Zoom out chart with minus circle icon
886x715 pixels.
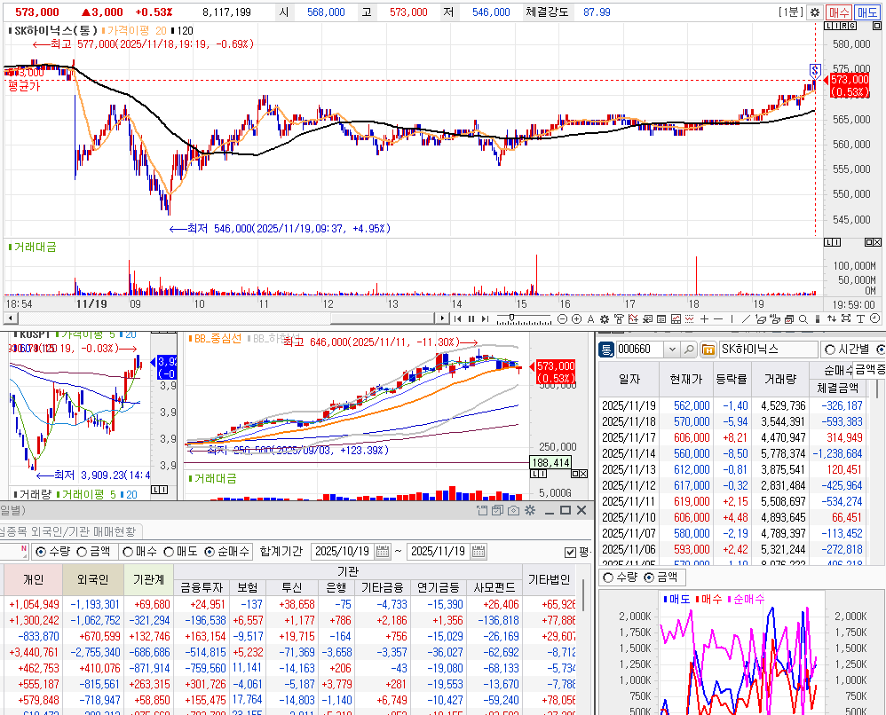(562, 319)
